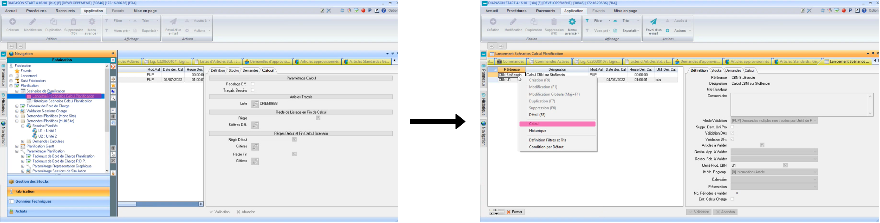Open the Gestion des Stocks navigation section
The image size is (880, 223).
click(32, 181)
